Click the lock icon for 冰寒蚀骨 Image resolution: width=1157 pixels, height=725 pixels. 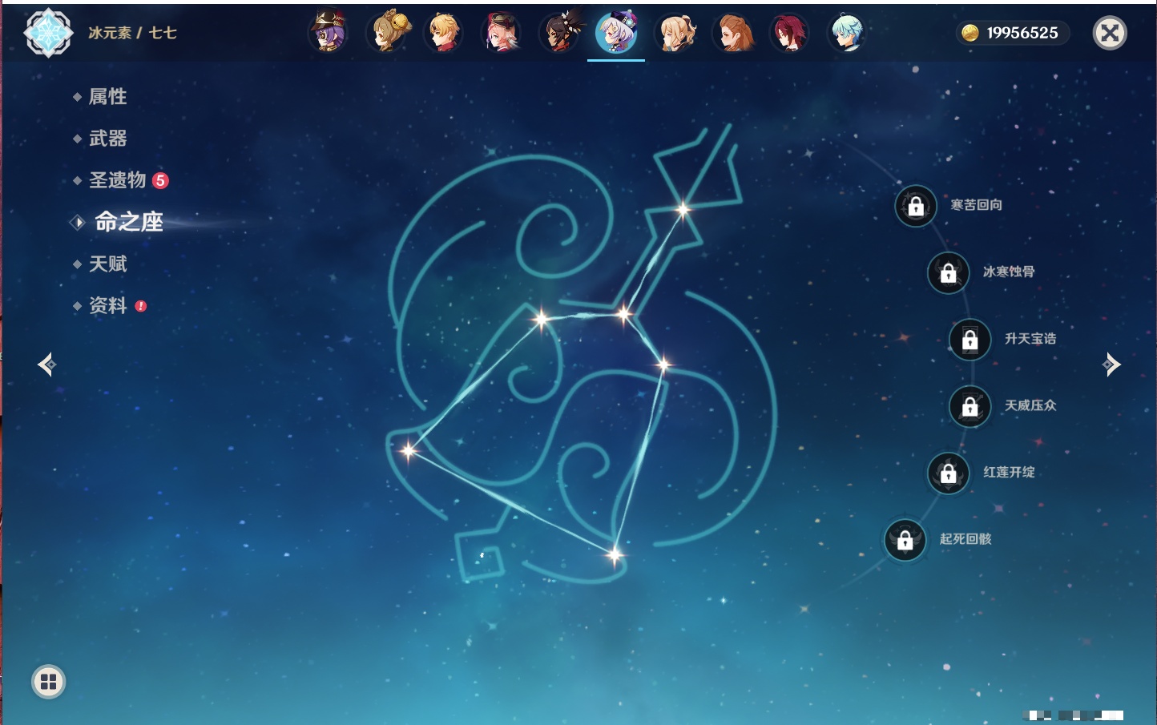(948, 272)
